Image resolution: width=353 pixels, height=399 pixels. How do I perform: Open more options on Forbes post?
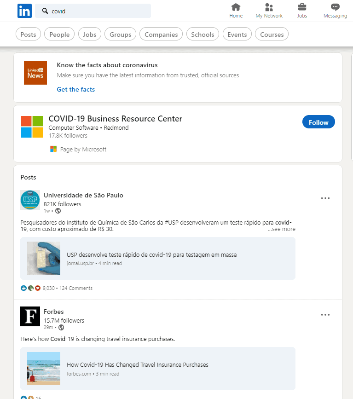(x=325, y=315)
